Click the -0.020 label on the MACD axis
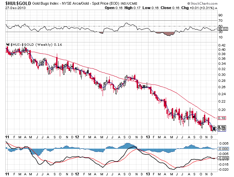The width and height of the screenshot is (234, 177). (x=223, y=170)
